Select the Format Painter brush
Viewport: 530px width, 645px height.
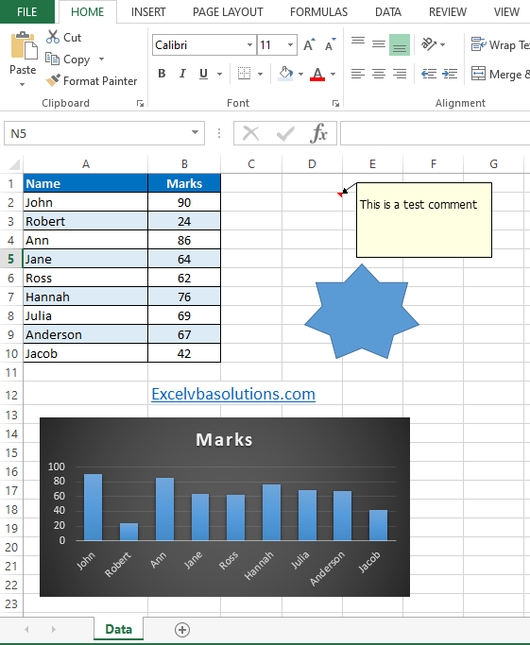click(53, 80)
